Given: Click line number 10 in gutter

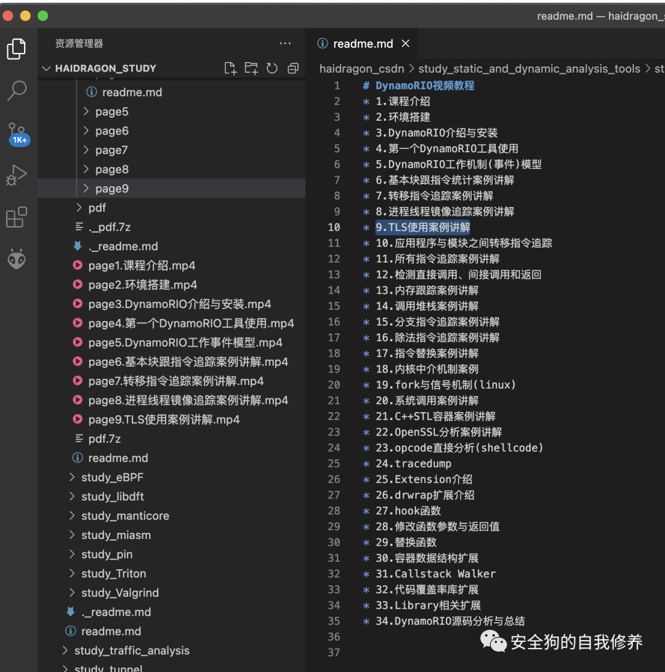Looking at the screenshot, I should (x=334, y=227).
